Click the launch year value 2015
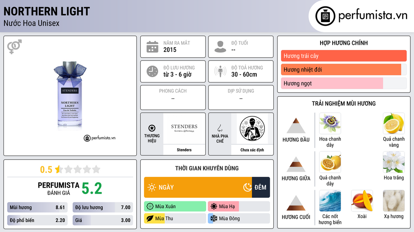This screenshot has width=414, height=232. coord(170,50)
